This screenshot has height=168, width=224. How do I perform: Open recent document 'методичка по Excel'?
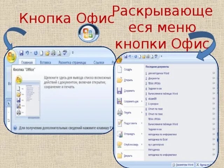click(x=158, y=139)
